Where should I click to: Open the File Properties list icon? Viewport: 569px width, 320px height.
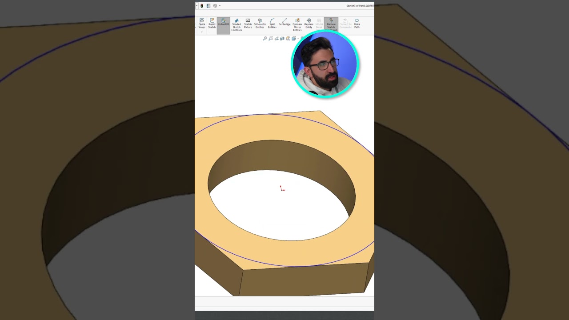[208, 6]
